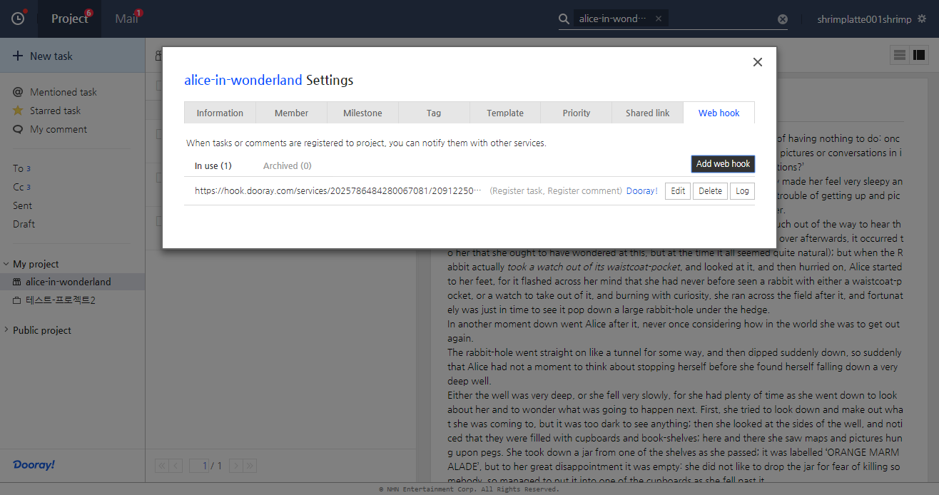The width and height of the screenshot is (939, 495).
Task: Edit the hook.dooray.com web hook
Action: pos(678,191)
